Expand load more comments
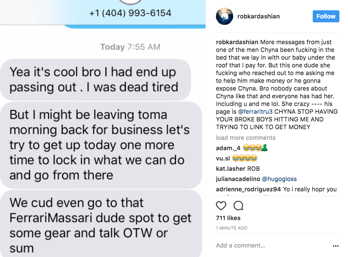 246,138
